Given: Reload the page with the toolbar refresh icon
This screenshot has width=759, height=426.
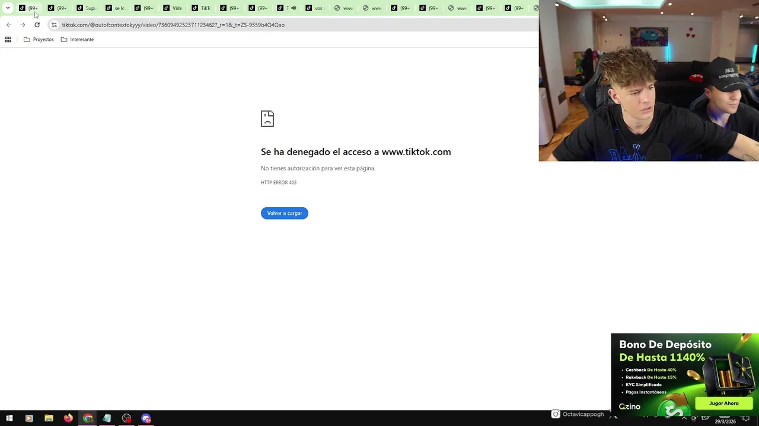Looking at the screenshot, I should pyautogui.click(x=37, y=25).
